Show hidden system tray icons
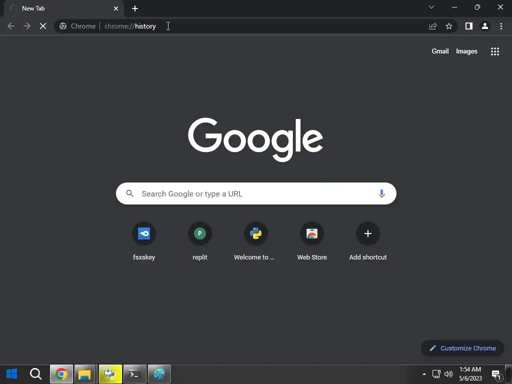The height and width of the screenshot is (384, 512). click(x=424, y=374)
